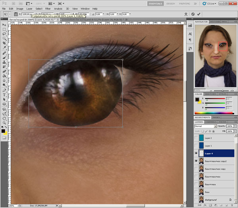Select the Lasso tool
The width and height of the screenshot is (238, 208).
click(4, 34)
